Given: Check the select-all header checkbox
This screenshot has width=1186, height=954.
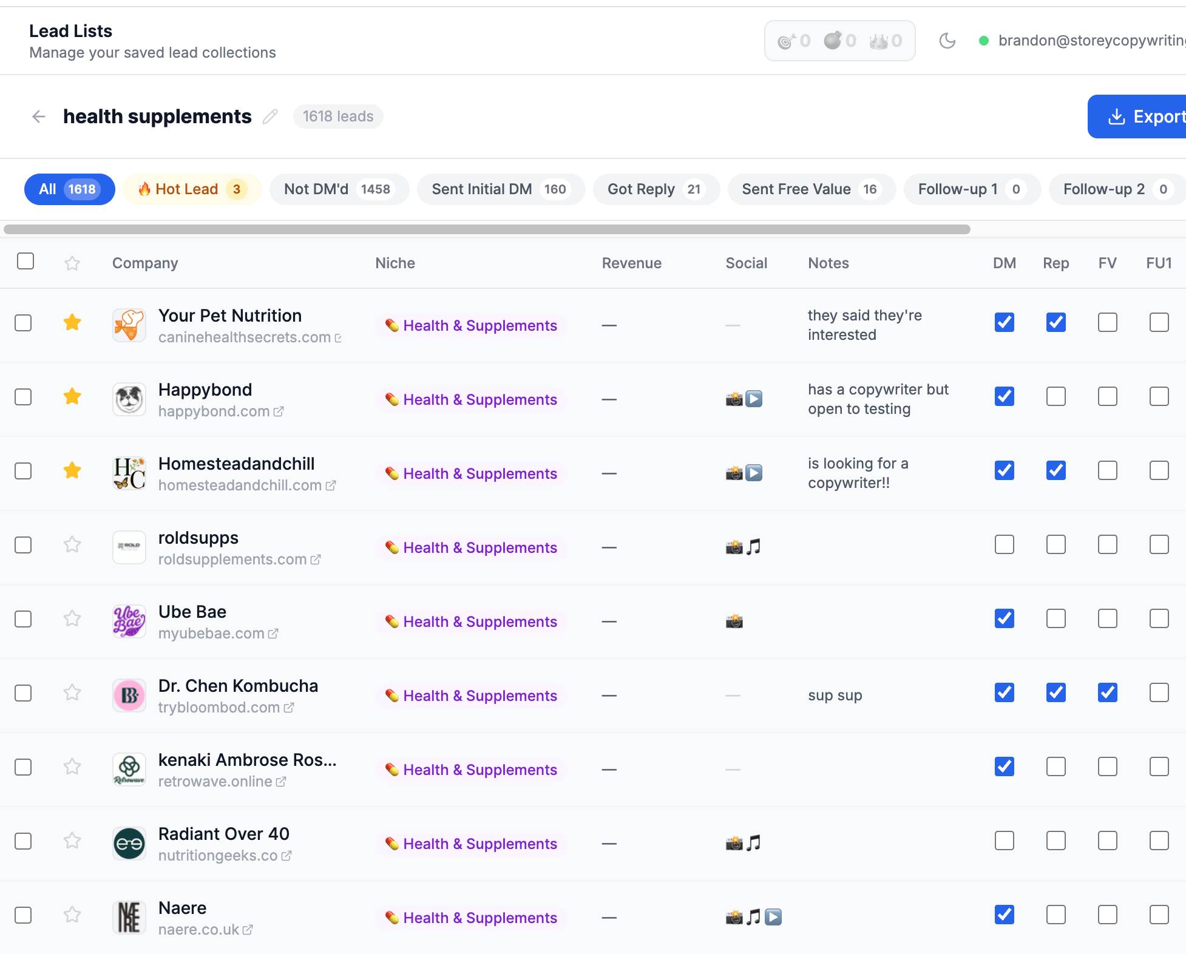Looking at the screenshot, I should [25, 262].
